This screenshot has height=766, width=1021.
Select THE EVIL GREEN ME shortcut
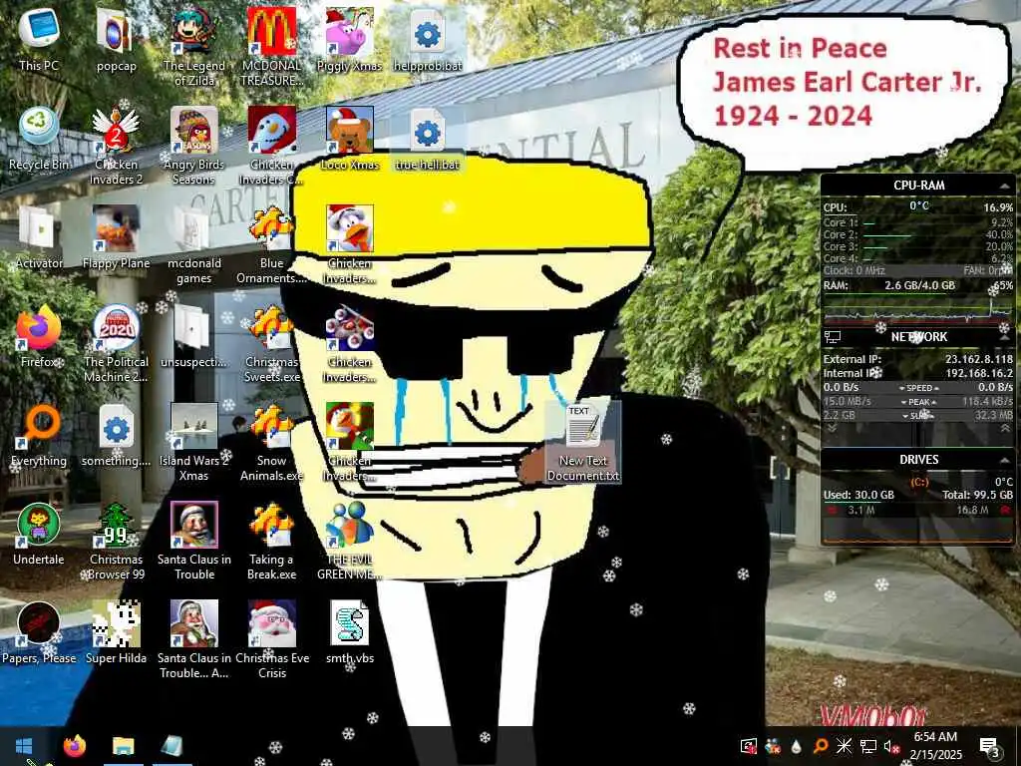(x=350, y=542)
